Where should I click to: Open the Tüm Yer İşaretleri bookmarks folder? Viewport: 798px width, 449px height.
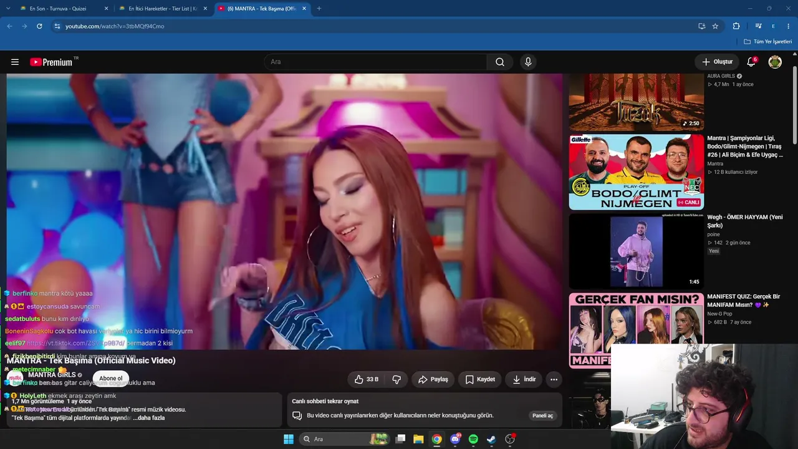pos(767,42)
